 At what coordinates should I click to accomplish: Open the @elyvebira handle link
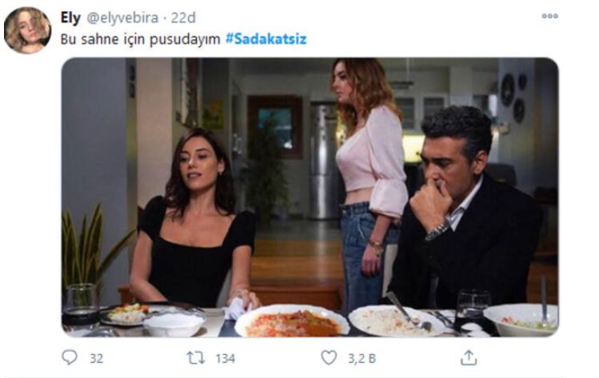tap(121, 18)
